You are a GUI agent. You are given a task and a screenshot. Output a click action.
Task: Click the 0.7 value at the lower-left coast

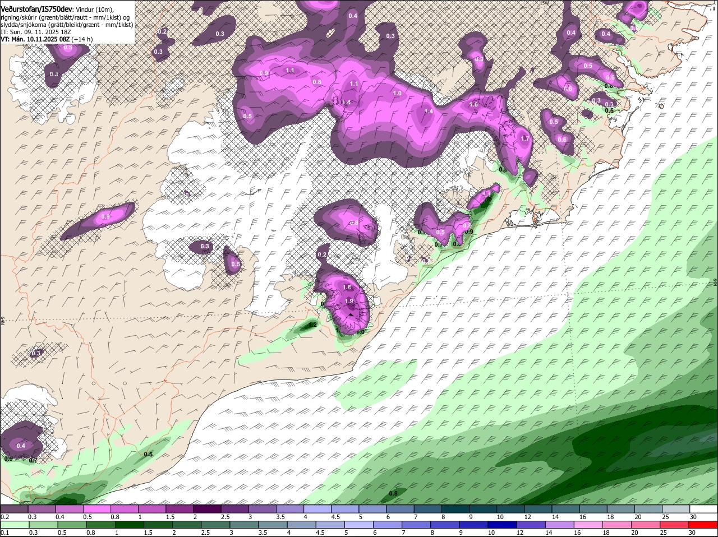pyautogui.click(x=33, y=461)
